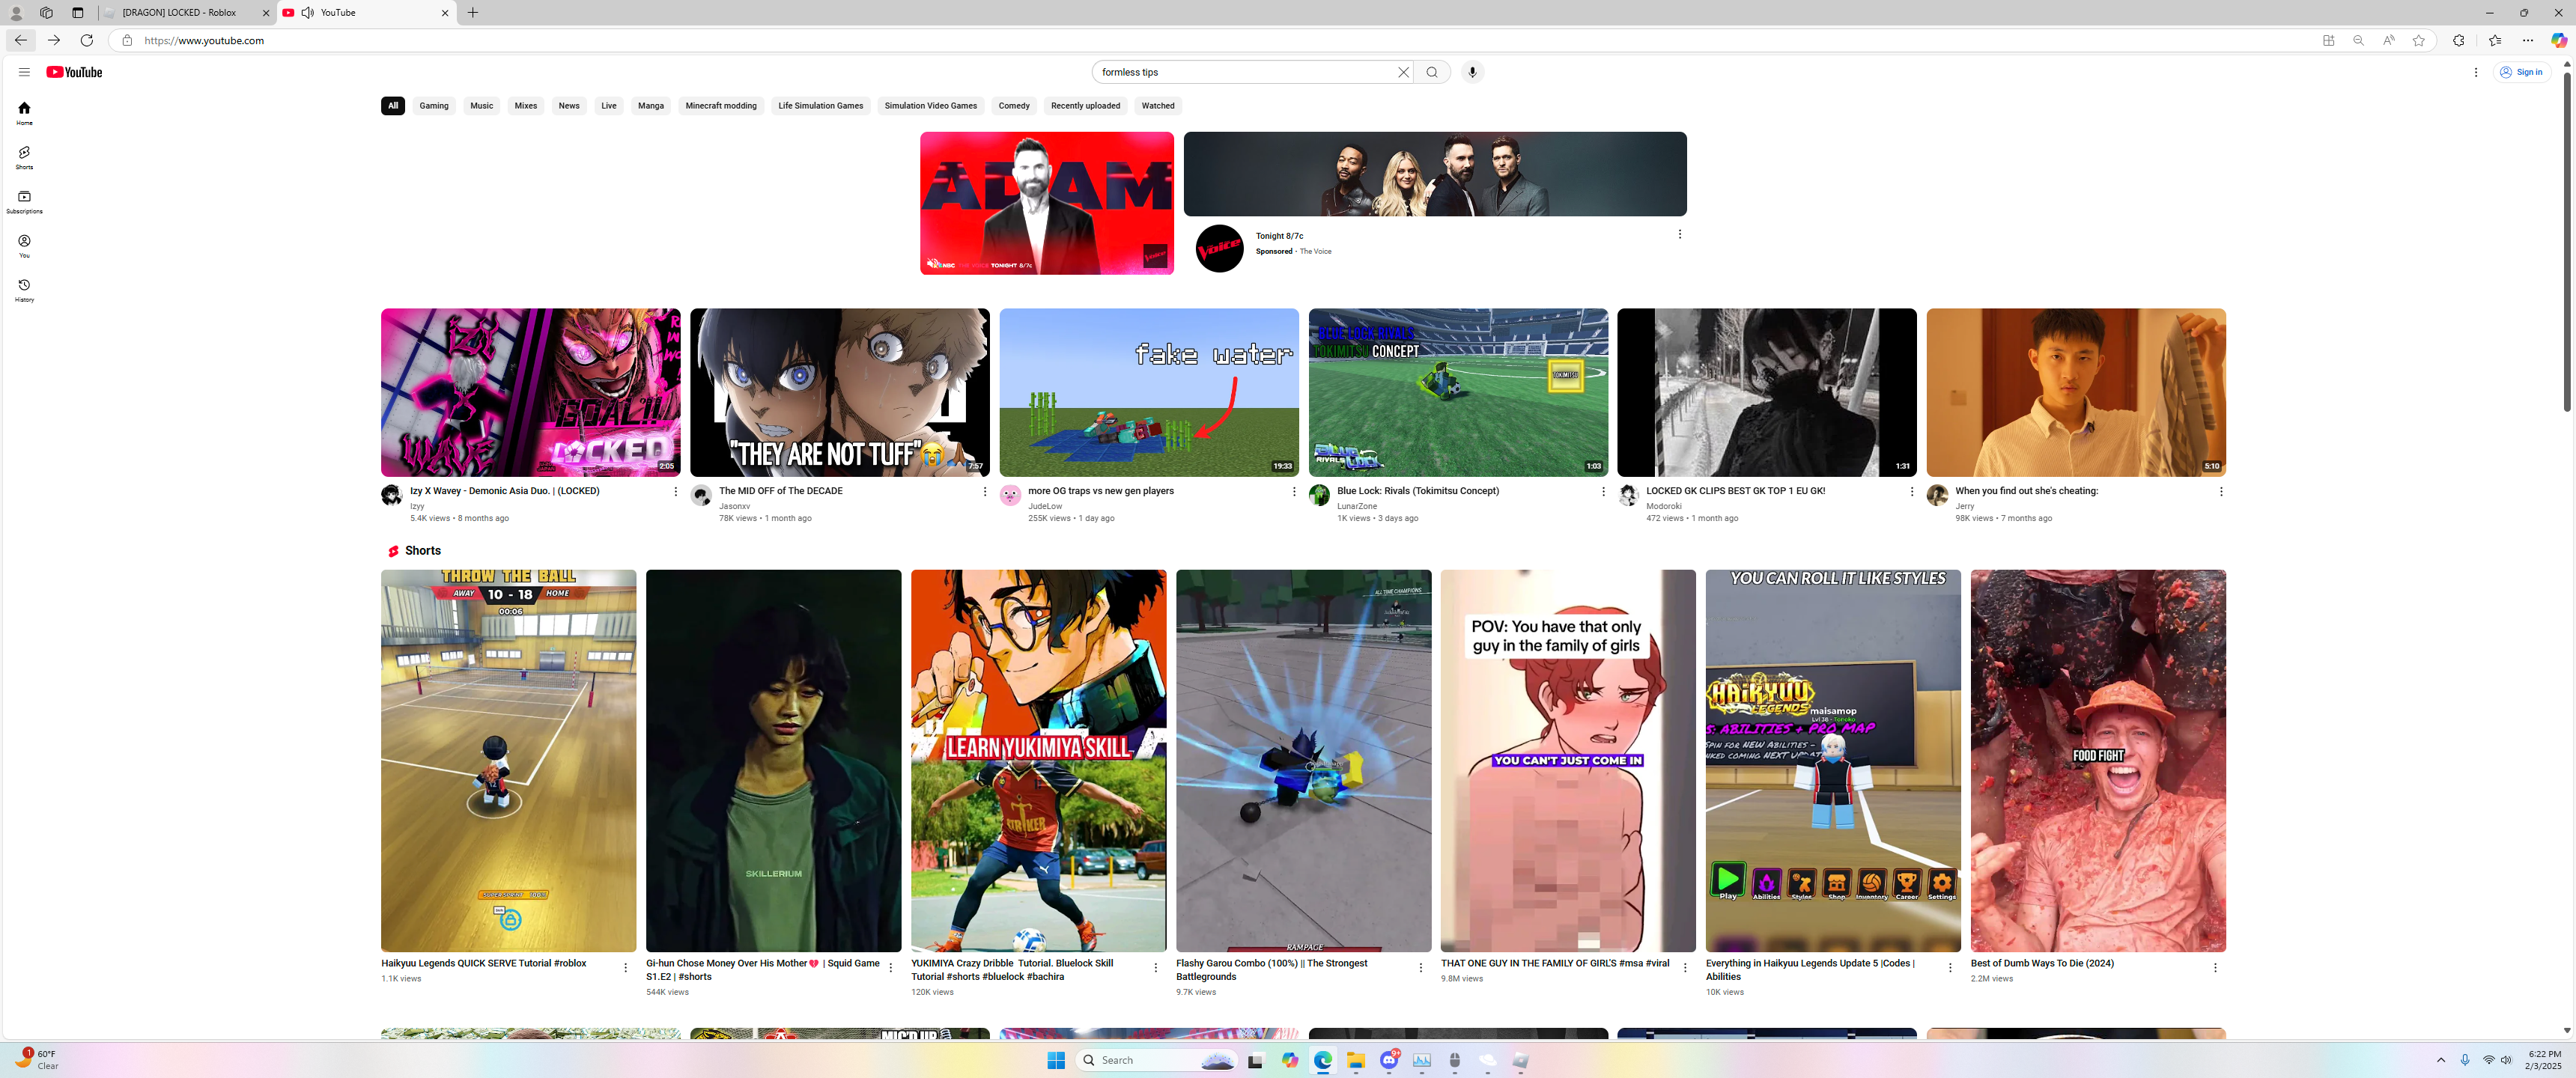Viewport: 2576px width, 1078px height.
Task: Go back with the browser back arrow
Action: coord(21,40)
